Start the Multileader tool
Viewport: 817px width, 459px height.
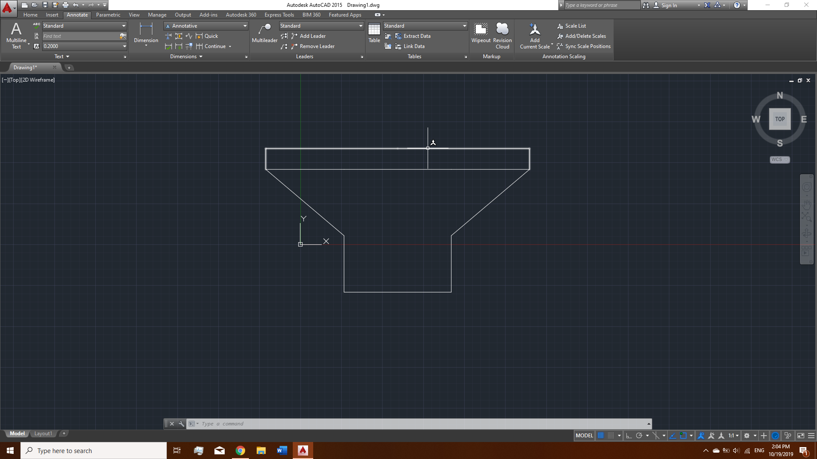click(x=264, y=32)
